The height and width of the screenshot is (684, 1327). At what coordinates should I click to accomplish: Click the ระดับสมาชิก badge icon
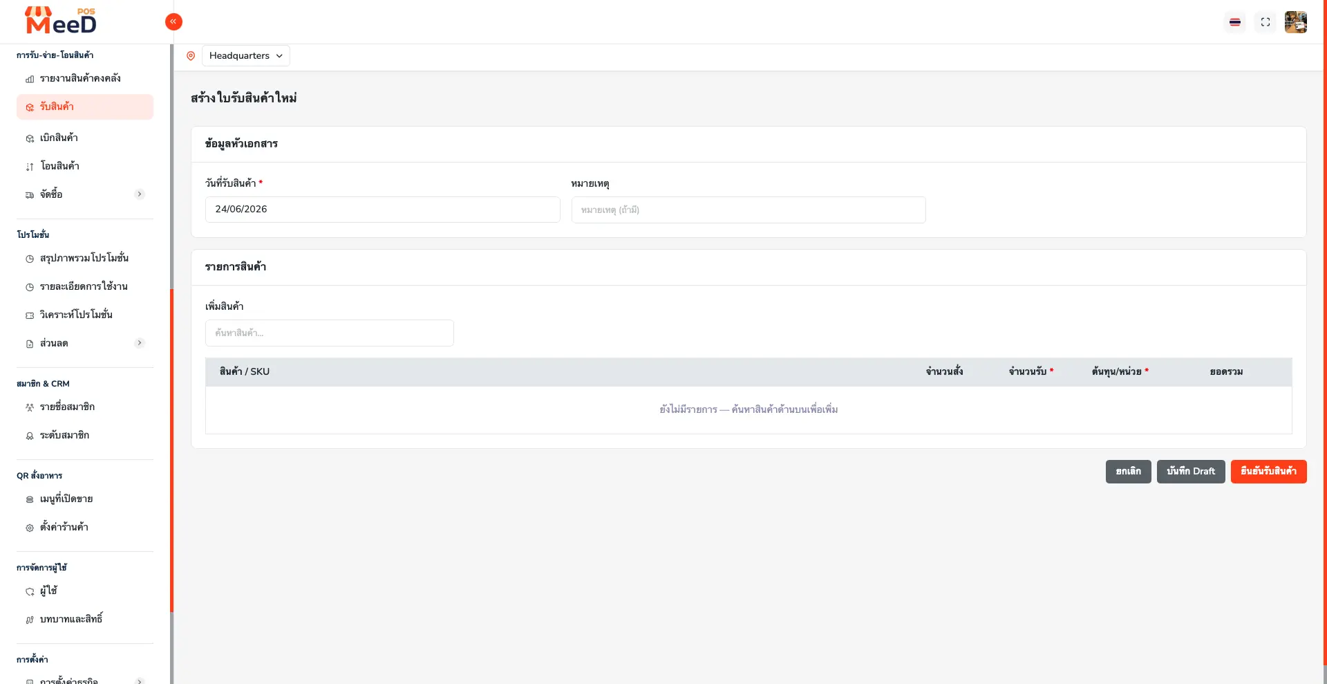(x=30, y=436)
